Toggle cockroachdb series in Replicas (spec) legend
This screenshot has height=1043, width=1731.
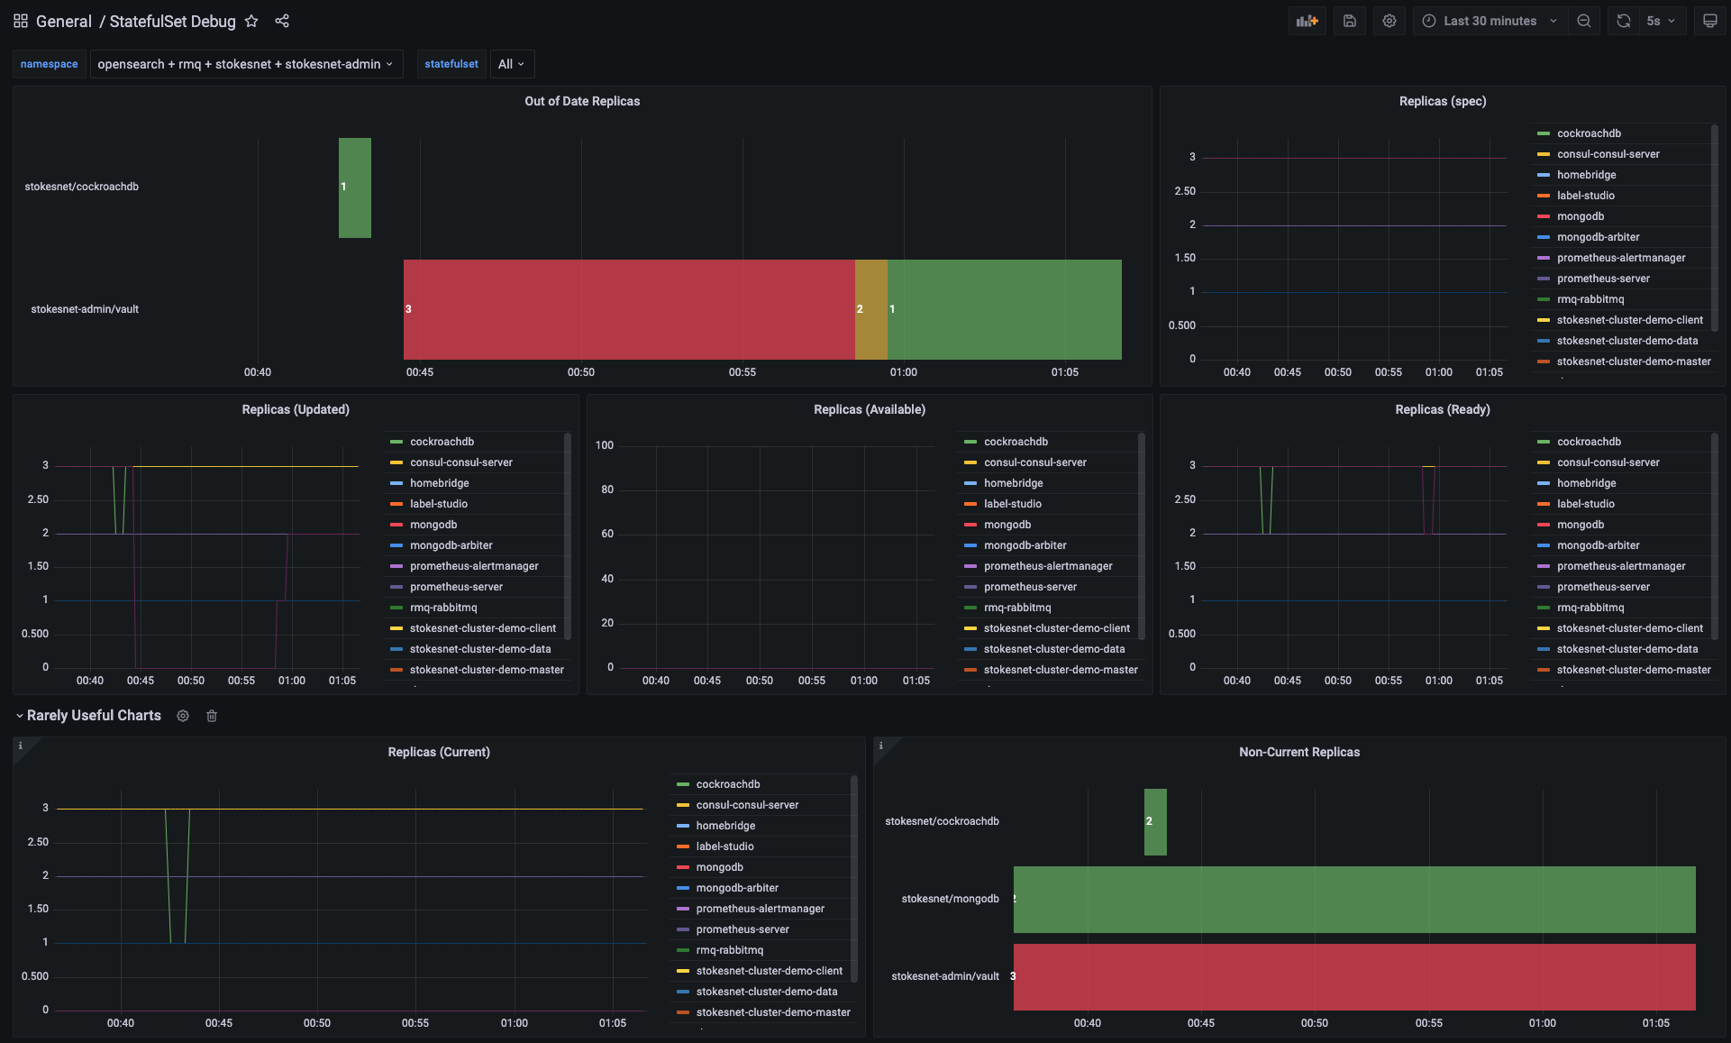point(1589,133)
